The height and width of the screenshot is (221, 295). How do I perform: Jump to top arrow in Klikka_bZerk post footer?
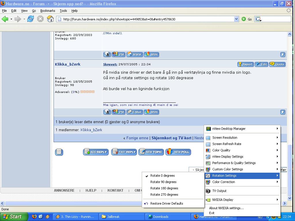[x=283, y=112]
